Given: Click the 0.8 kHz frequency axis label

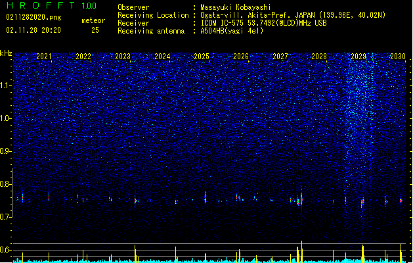Looking at the screenshot, I should coord(6,184).
